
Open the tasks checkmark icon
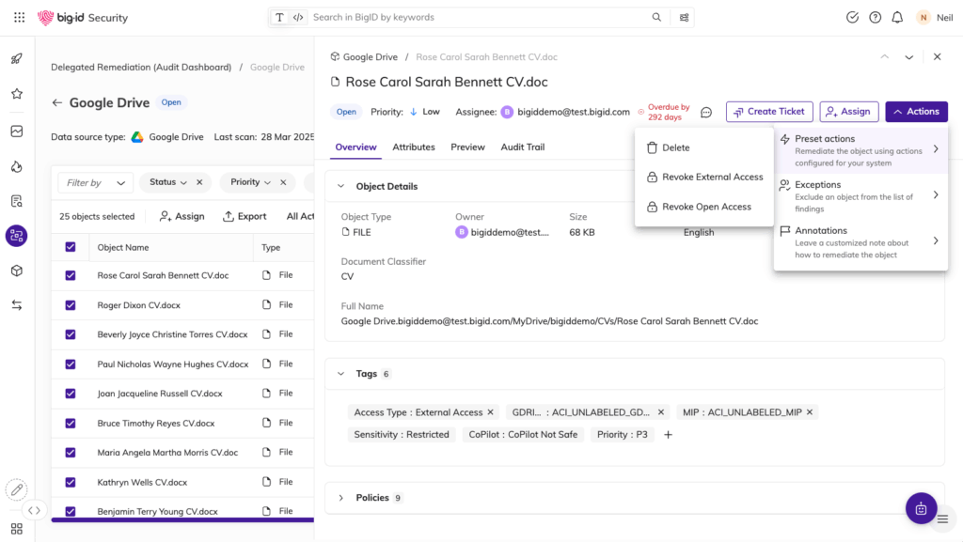tap(852, 17)
